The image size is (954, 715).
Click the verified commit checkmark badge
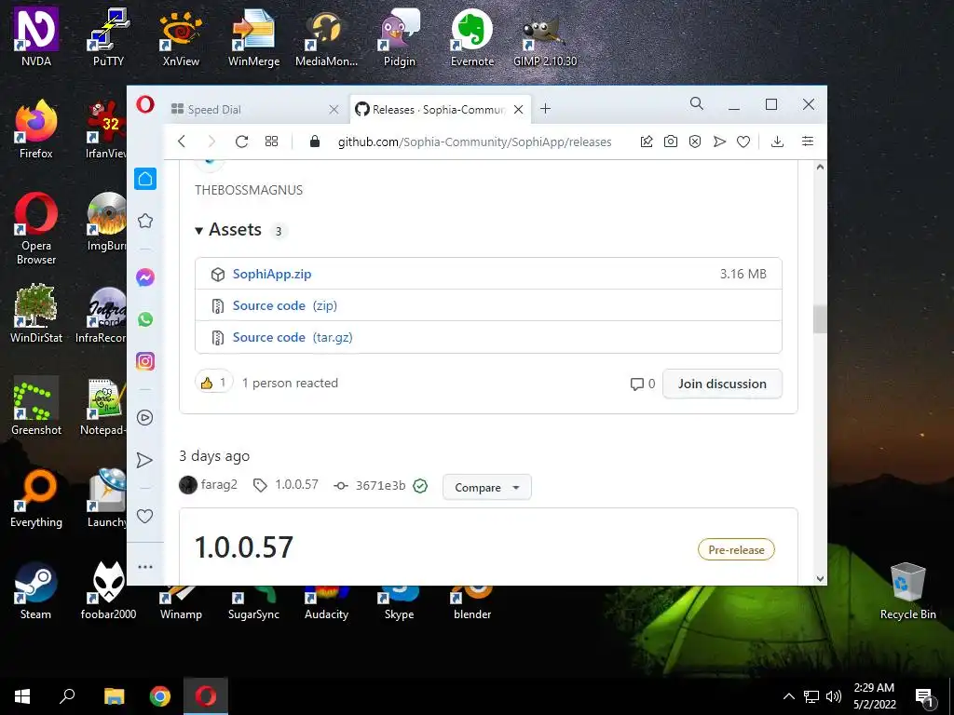pyautogui.click(x=420, y=486)
